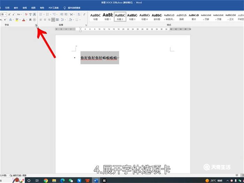Screen dimensions: 244x183
Task: Click the Bullets list icon
Action: point(41,15)
